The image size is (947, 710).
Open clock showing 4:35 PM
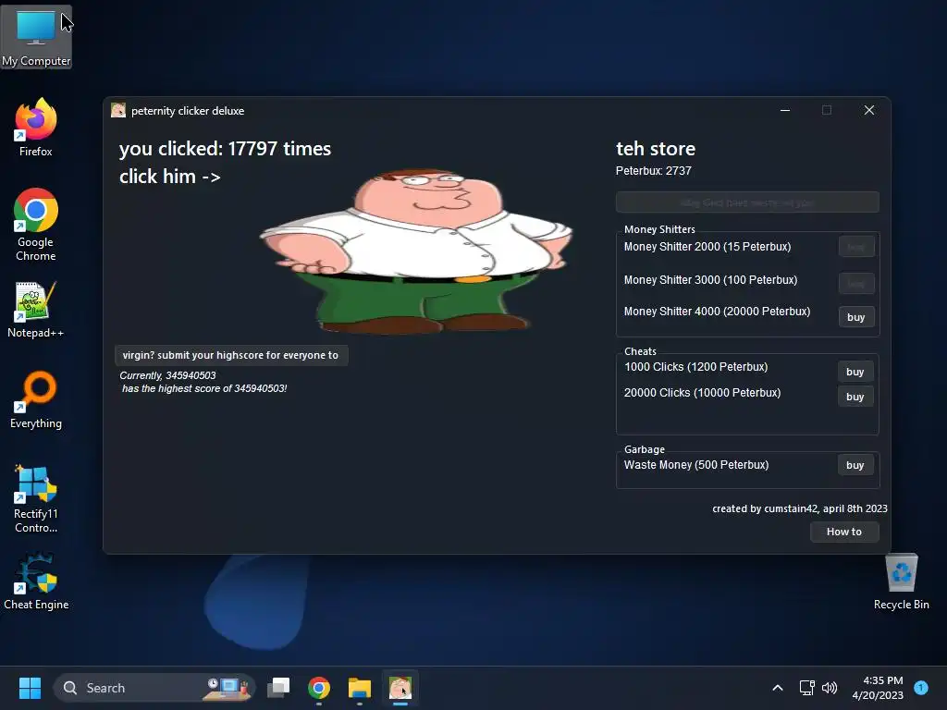878,688
